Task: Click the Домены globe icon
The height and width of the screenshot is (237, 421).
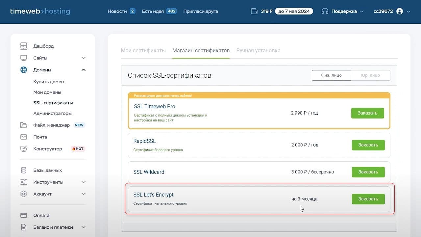Action: 24,70
